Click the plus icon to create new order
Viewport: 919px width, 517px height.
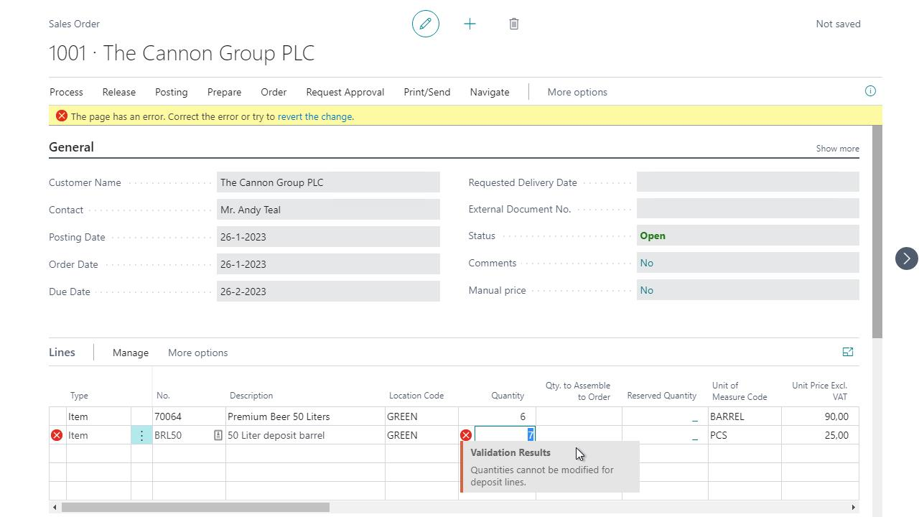point(470,24)
